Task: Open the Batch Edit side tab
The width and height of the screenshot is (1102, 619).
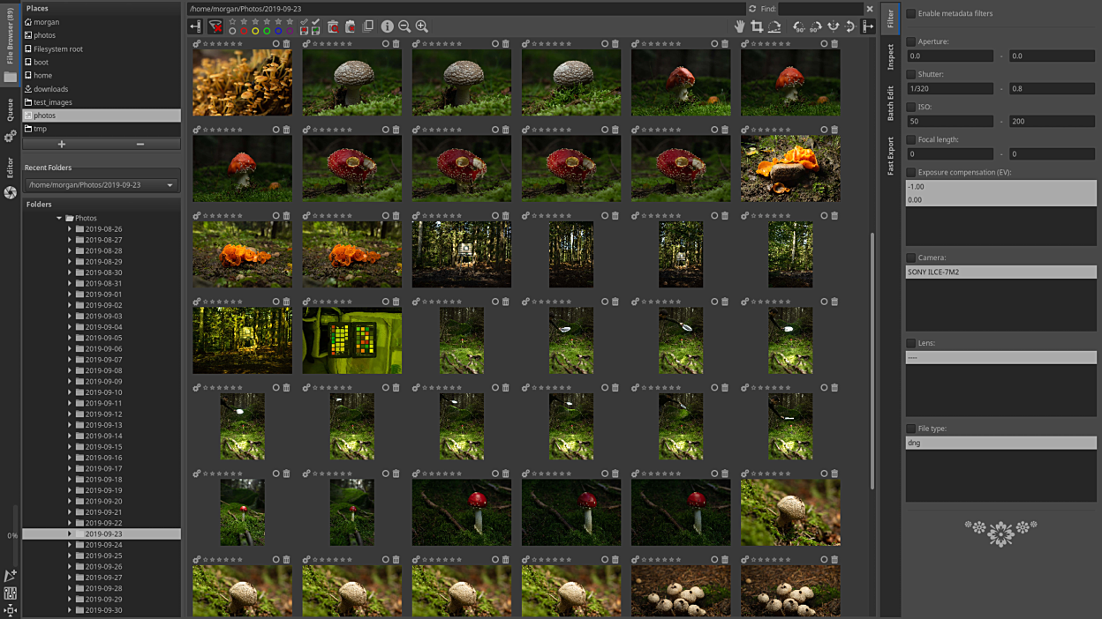Action: pos(890,103)
